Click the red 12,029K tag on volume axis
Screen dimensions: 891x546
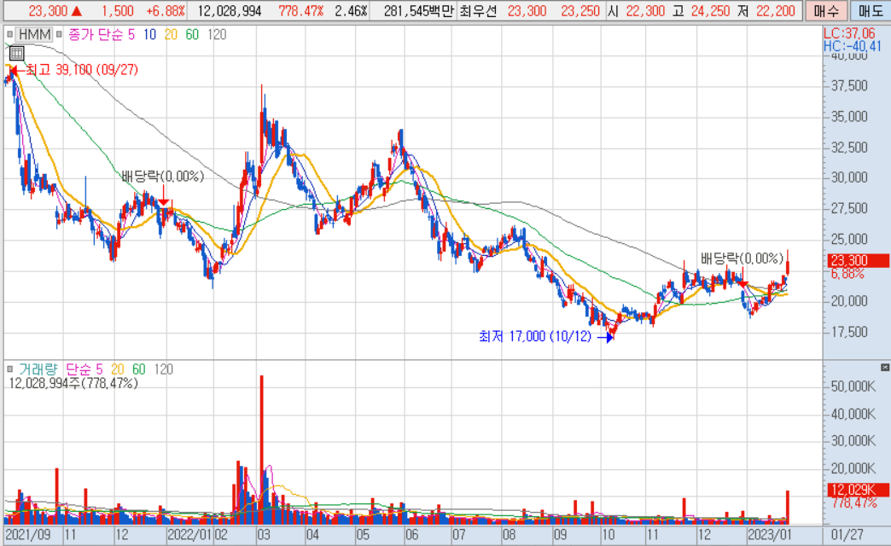(858, 490)
